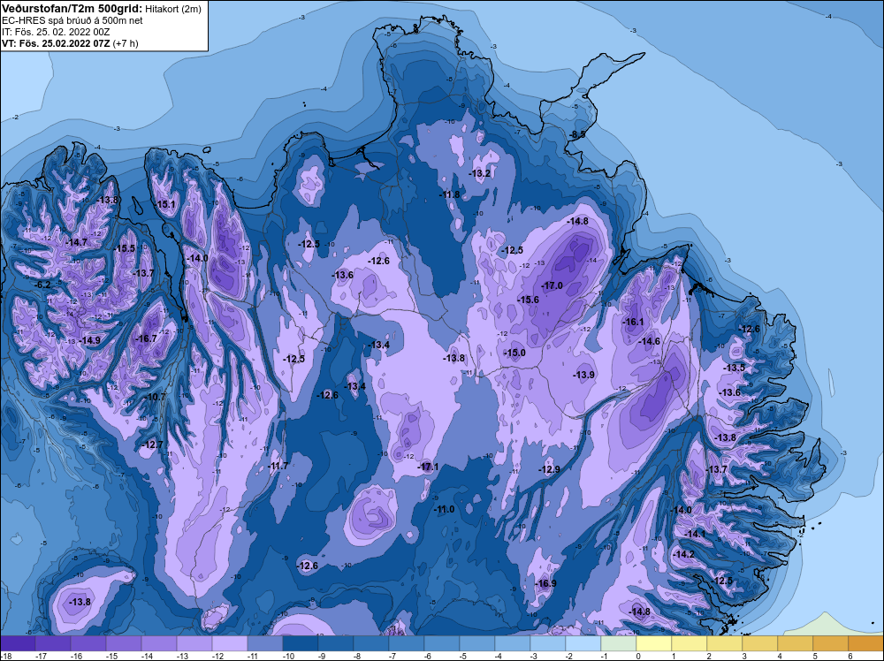Click the -13.5 temperature label

tap(734, 368)
